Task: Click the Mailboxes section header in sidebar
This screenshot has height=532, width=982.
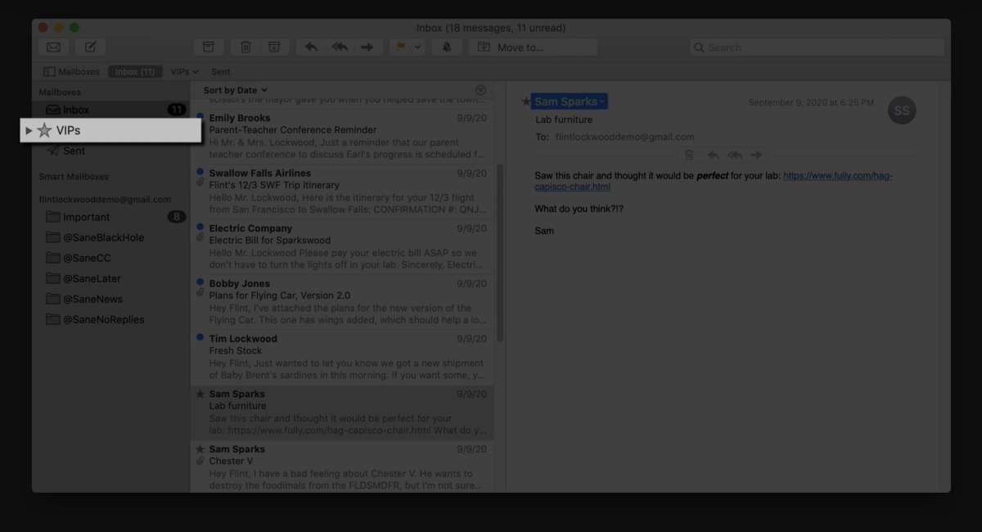Action: click(60, 92)
